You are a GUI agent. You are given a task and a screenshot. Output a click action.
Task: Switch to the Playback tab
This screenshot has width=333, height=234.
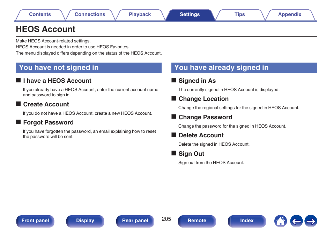pyautogui.click(x=140, y=15)
